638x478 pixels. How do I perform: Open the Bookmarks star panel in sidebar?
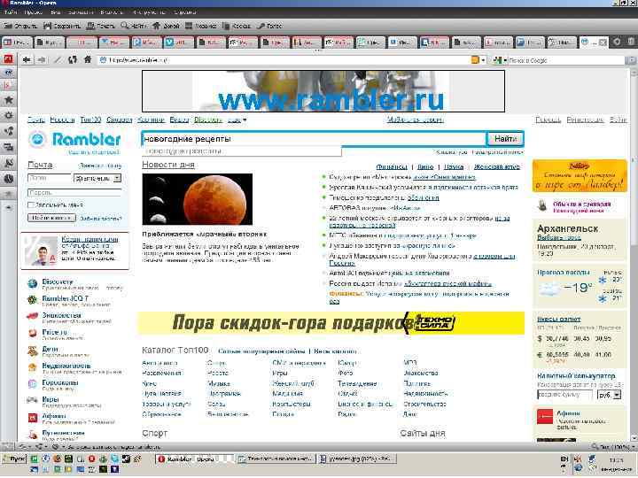click(9, 100)
